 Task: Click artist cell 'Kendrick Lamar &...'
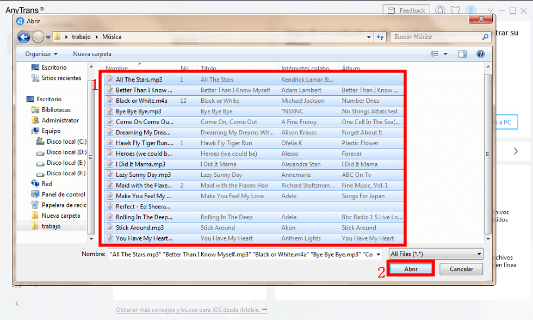point(307,79)
